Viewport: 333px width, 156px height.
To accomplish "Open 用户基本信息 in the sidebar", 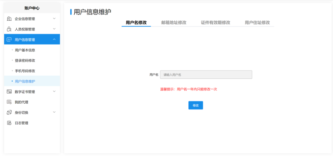I will [x=32, y=50].
